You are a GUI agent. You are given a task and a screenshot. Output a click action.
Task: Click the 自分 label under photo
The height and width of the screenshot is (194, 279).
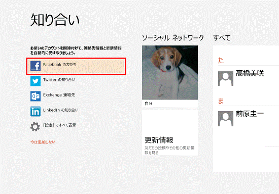(x=149, y=104)
